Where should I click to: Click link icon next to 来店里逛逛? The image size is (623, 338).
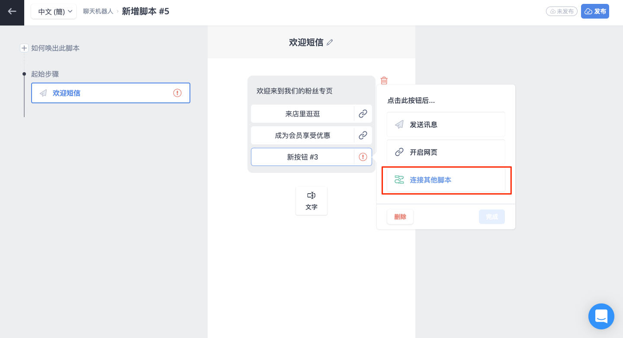(x=363, y=114)
